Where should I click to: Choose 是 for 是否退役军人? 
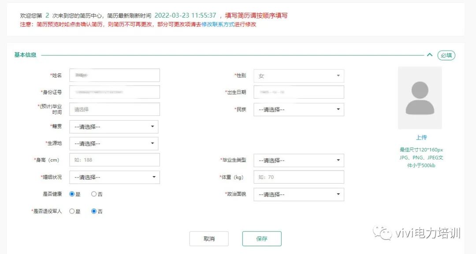pos(72,211)
